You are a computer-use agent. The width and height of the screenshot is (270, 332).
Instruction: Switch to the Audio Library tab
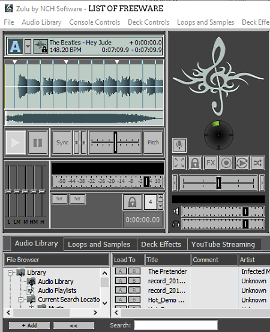tap(37, 244)
